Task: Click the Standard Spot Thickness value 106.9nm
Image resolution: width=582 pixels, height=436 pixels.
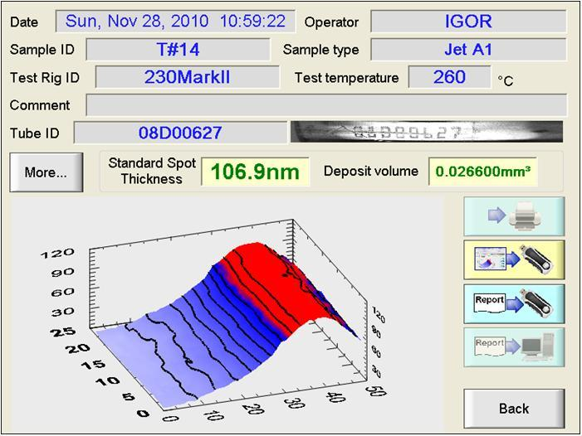Action: click(x=255, y=172)
